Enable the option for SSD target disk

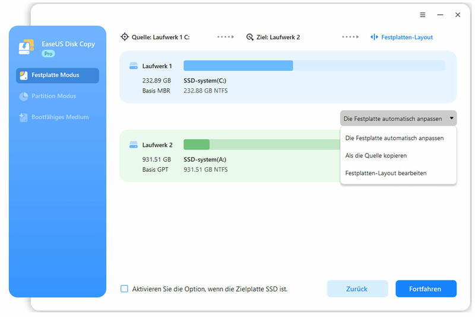[x=124, y=289]
